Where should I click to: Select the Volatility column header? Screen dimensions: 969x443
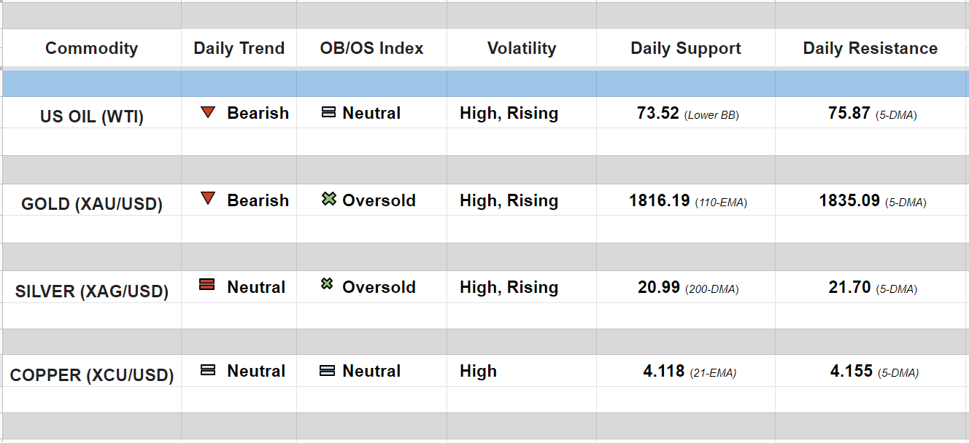click(521, 48)
